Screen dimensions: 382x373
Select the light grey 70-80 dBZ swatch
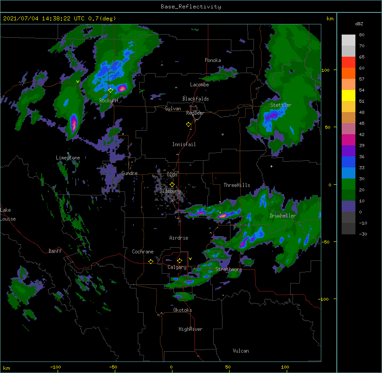tap(348, 40)
